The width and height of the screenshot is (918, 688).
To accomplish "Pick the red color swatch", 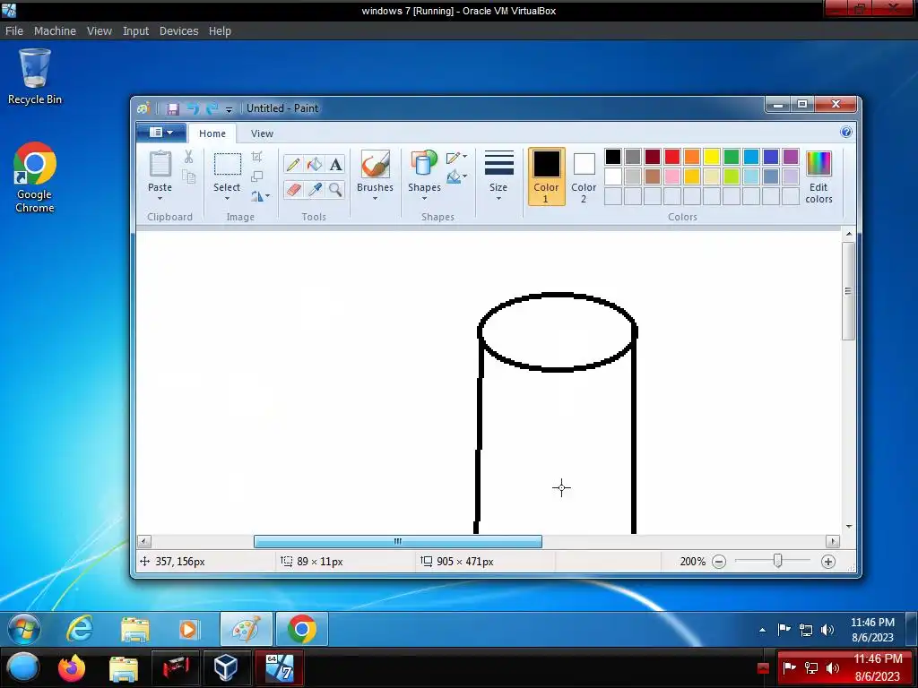I will [x=672, y=156].
